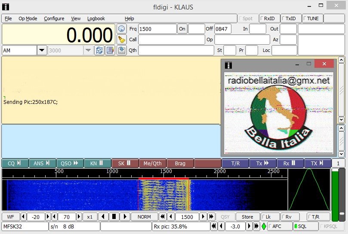The height and width of the screenshot is (234, 348).
Task: Click the green diamond DCD indicator
Action: pyautogui.click(x=264, y=226)
